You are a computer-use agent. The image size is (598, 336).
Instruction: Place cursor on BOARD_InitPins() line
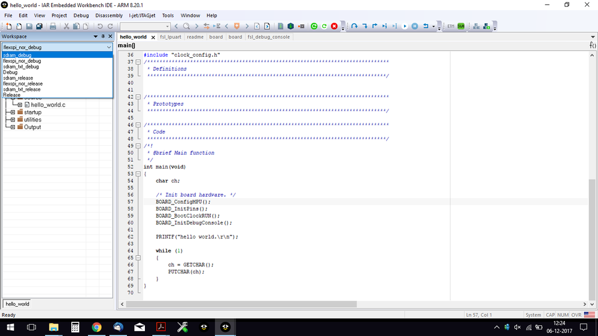pos(181,209)
